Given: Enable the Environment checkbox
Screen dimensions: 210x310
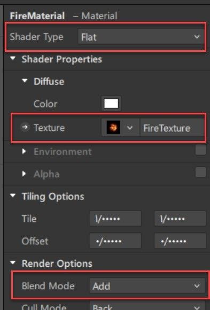Looking at the screenshot, I should coord(200,150).
